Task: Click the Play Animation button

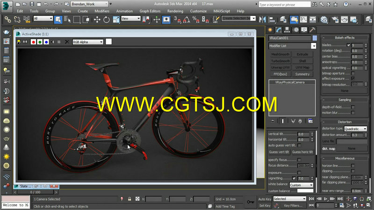Action: click(x=325, y=199)
